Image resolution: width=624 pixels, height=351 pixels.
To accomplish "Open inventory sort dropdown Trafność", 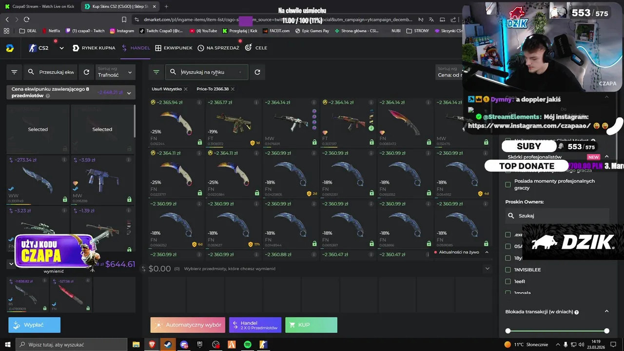I will tap(115, 72).
